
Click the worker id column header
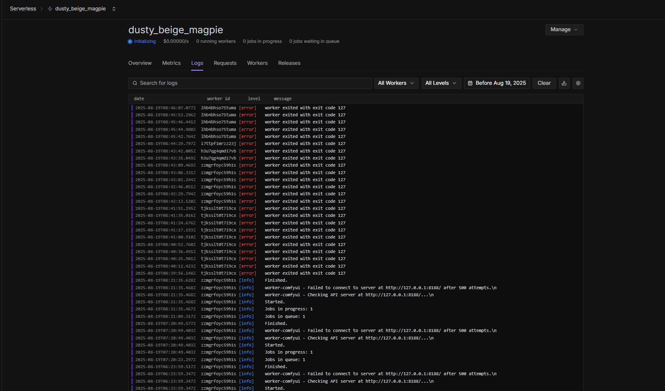[x=218, y=99]
